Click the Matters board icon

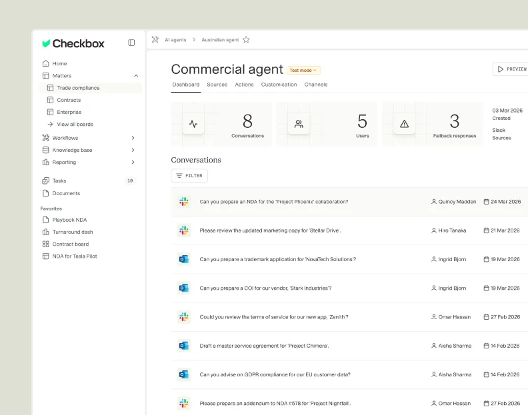coord(46,75)
